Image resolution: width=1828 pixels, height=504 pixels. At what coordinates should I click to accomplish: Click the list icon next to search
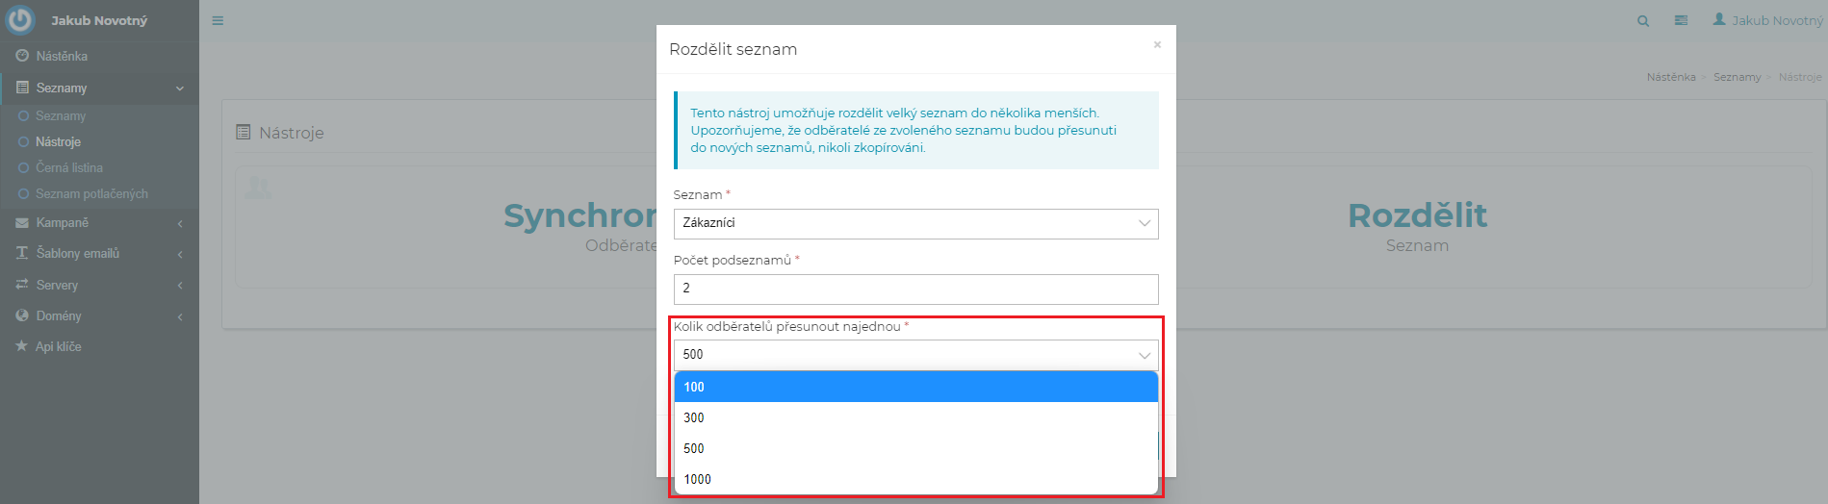pos(1681,20)
